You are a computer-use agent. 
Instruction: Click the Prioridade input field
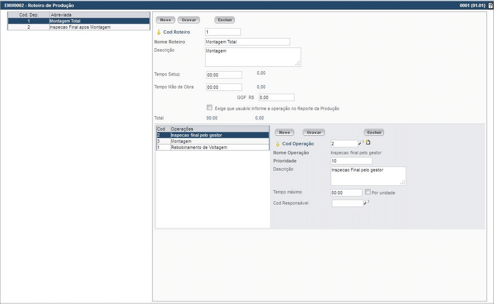(x=351, y=161)
